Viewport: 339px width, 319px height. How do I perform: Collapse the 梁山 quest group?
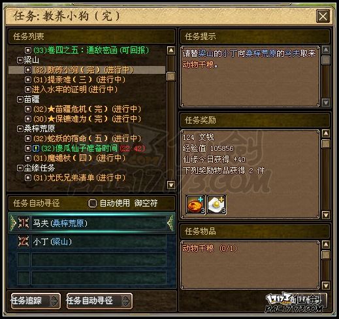click(x=20, y=60)
